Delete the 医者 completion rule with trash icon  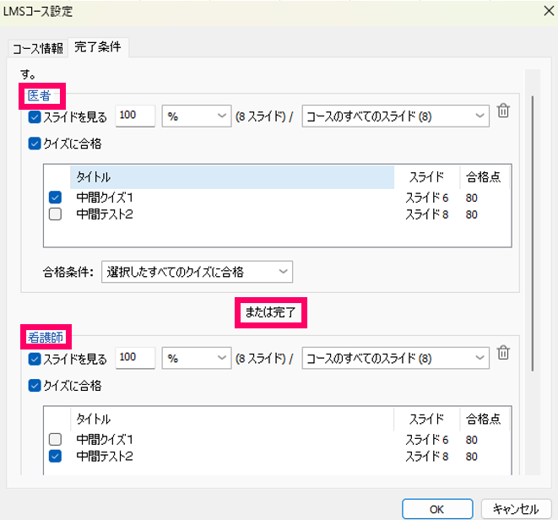[x=503, y=111]
